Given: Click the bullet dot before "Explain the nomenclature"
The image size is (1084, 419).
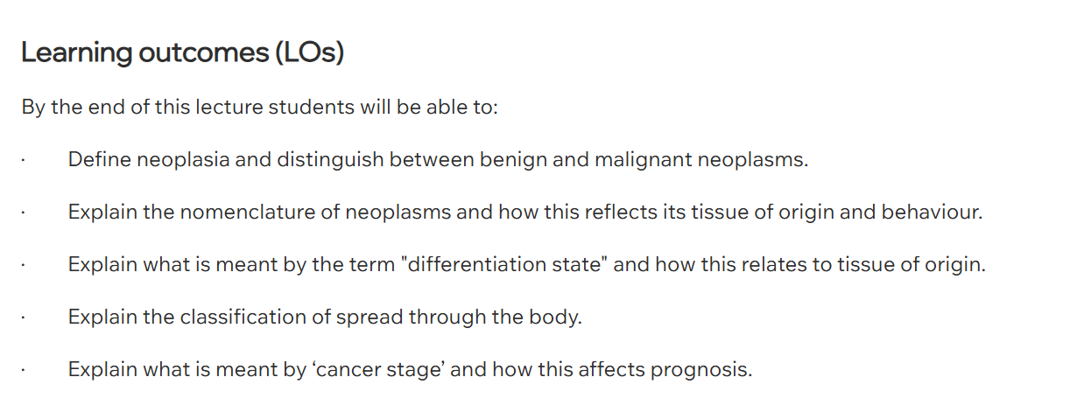Looking at the screenshot, I should click(x=25, y=213).
